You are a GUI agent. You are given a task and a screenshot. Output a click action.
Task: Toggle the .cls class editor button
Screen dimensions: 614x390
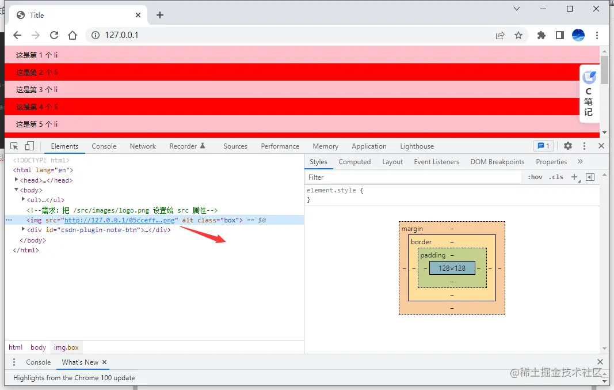coord(556,177)
